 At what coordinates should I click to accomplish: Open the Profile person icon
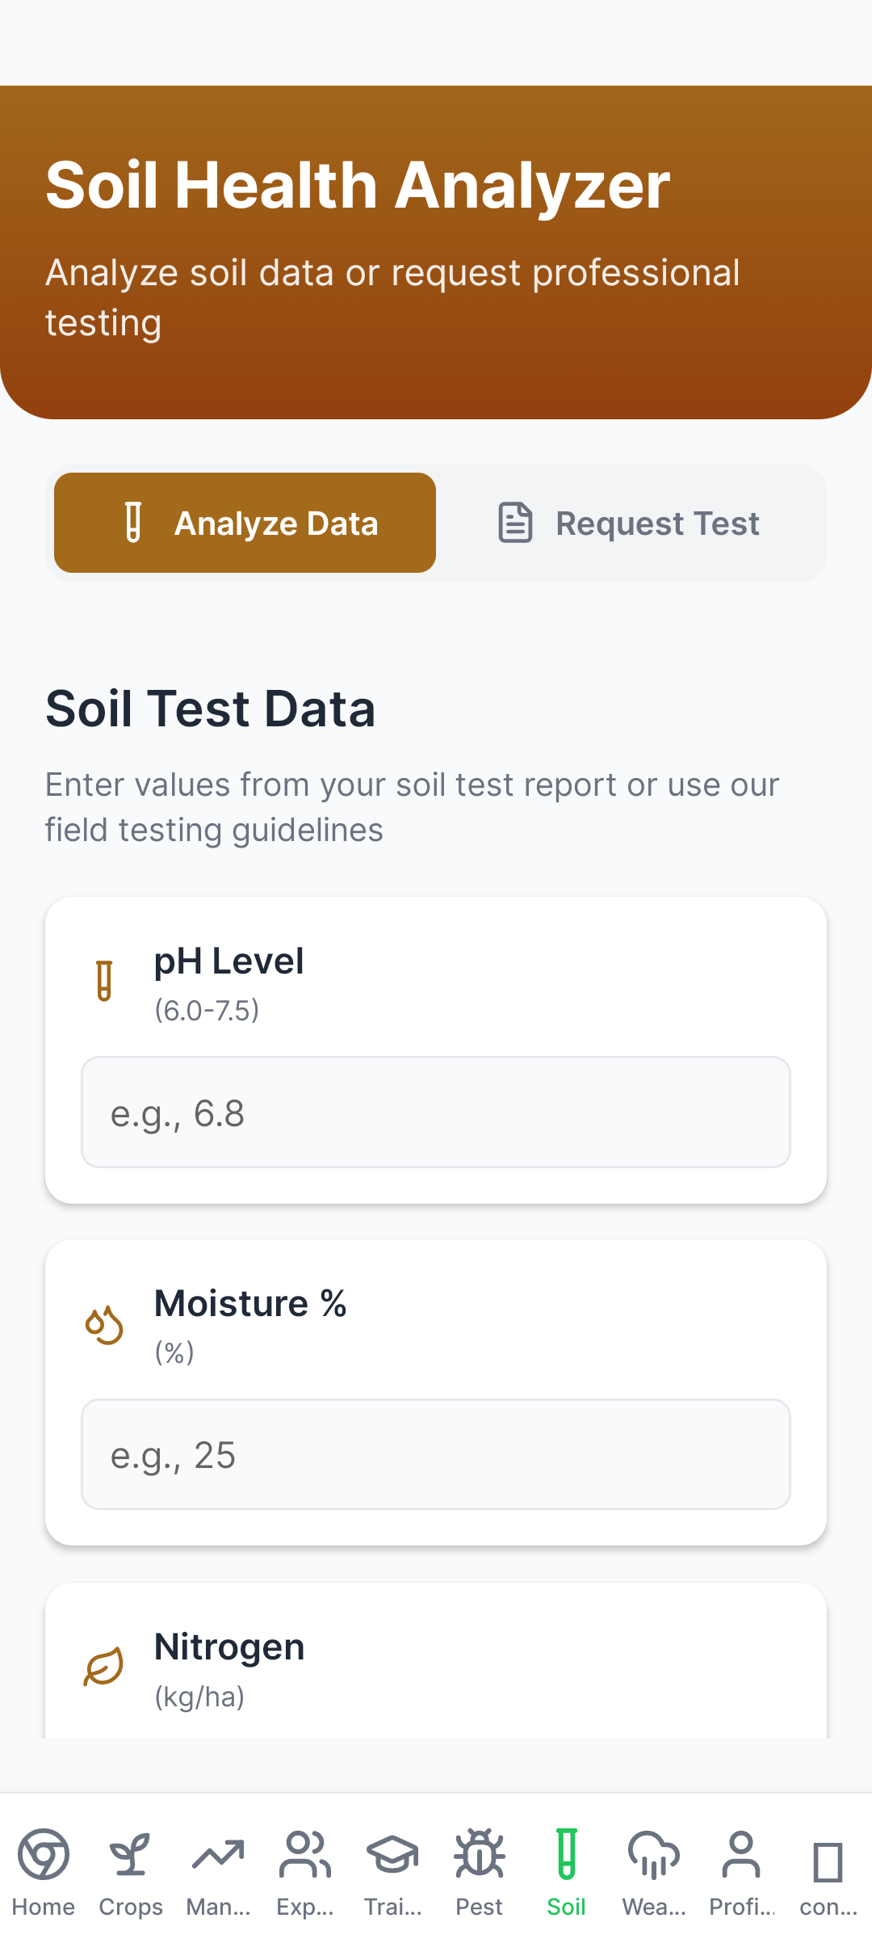pyautogui.click(x=741, y=1854)
